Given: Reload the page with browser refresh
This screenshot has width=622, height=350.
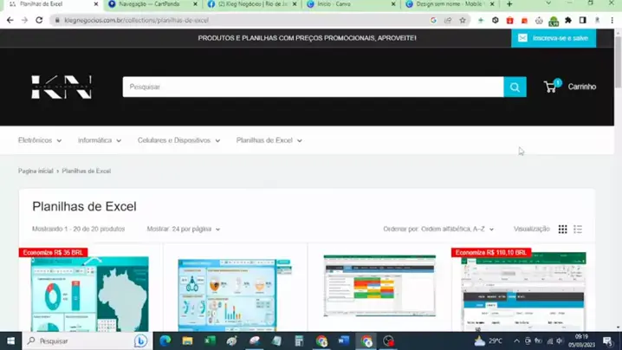Looking at the screenshot, I should click(39, 19).
